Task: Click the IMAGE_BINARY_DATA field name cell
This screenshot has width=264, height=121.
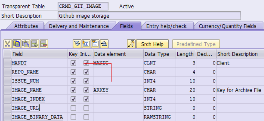Action: (x=39, y=117)
